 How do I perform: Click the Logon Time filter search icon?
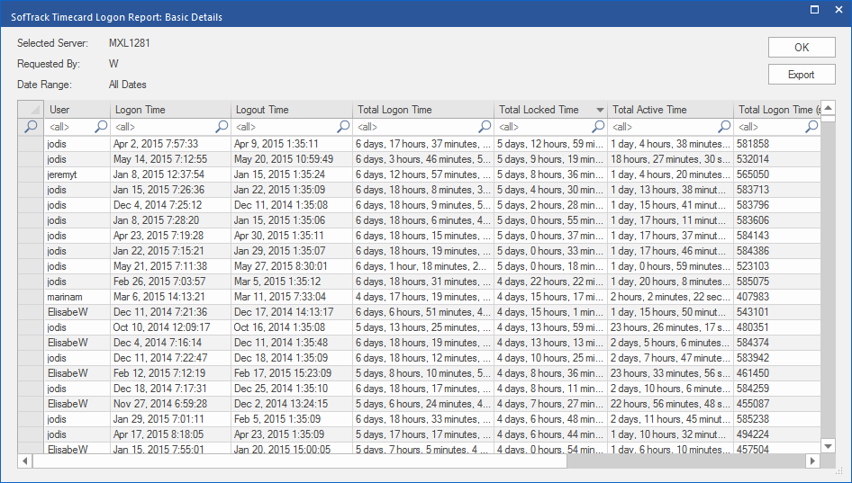[222, 127]
